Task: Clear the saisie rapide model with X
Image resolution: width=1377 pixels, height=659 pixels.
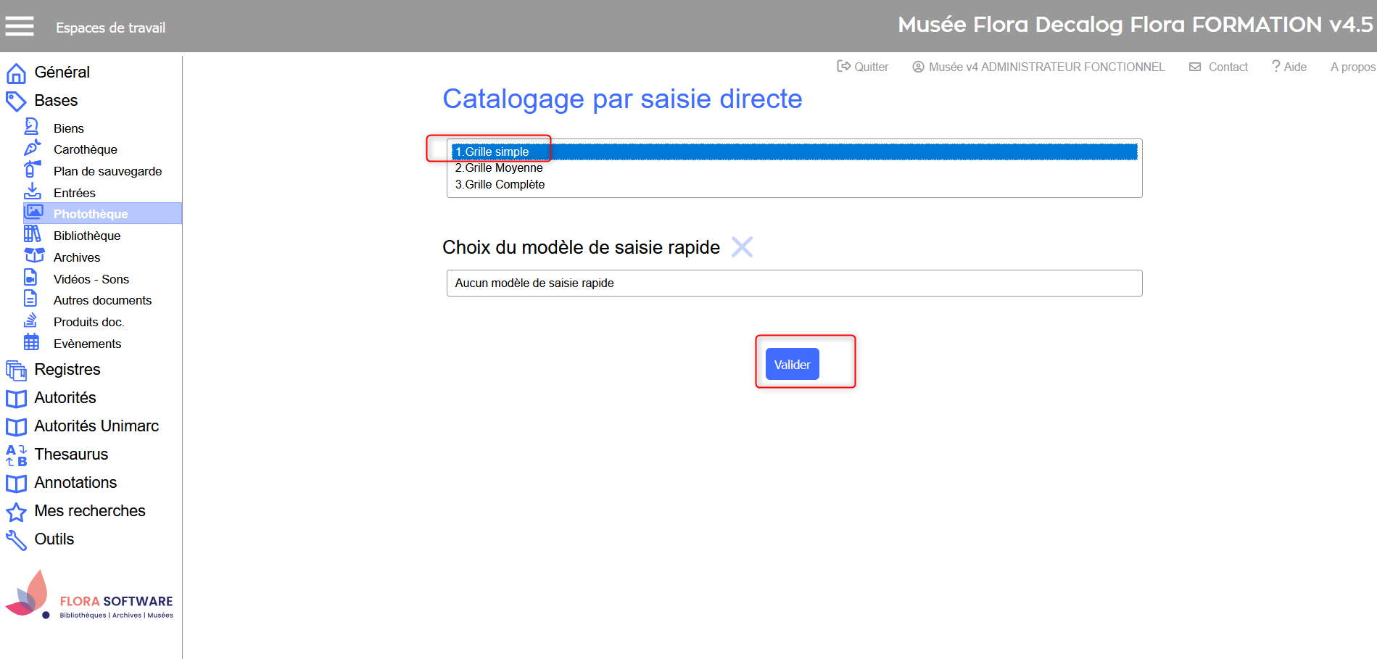Action: click(x=742, y=247)
